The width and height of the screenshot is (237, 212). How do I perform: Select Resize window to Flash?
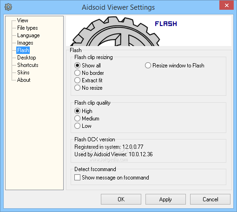pos(175,66)
